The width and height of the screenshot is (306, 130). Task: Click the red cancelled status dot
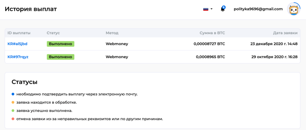[13, 119]
